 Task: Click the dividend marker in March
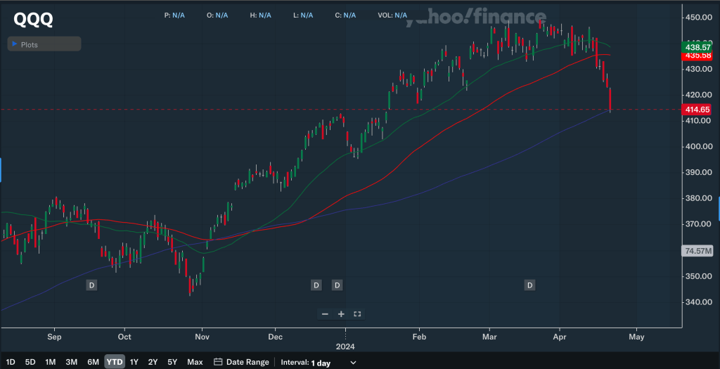point(529,285)
